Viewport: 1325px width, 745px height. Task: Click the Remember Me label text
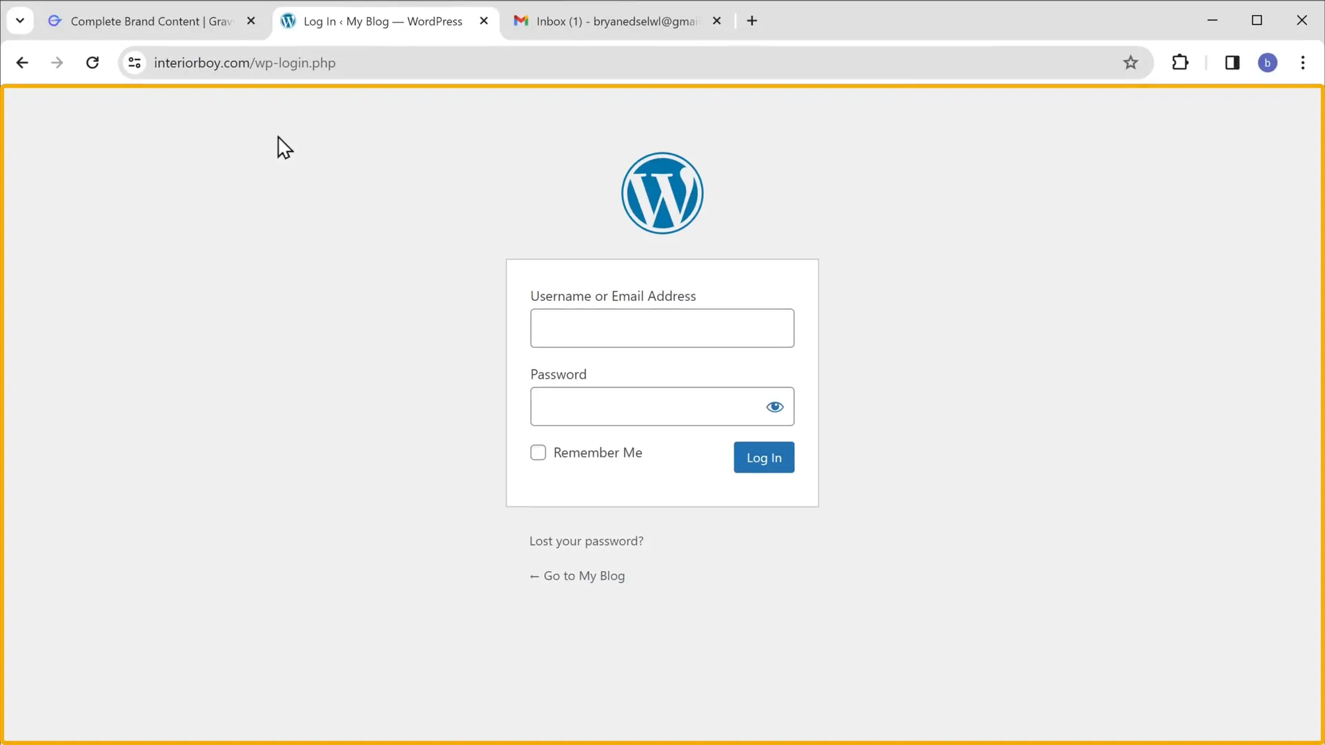click(x=598, y=453)
